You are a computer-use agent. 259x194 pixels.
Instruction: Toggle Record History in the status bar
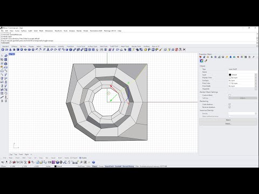pyautogui.click(x=128, y=166)
